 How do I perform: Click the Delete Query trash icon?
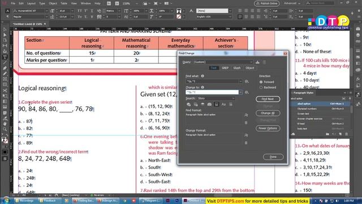click(x=264, y=62)
